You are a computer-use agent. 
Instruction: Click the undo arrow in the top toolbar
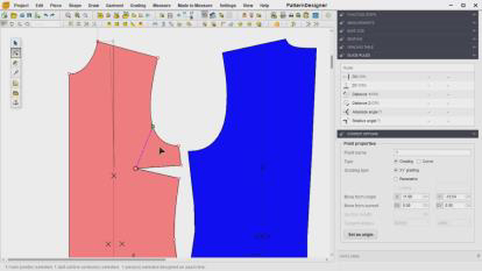(x=46, y=15)
